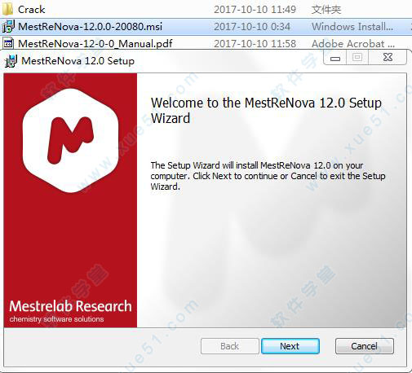Click the "The Setup Wizard will install" paragraph
Viewport: 412px width, 373px height.
[268, 176]
